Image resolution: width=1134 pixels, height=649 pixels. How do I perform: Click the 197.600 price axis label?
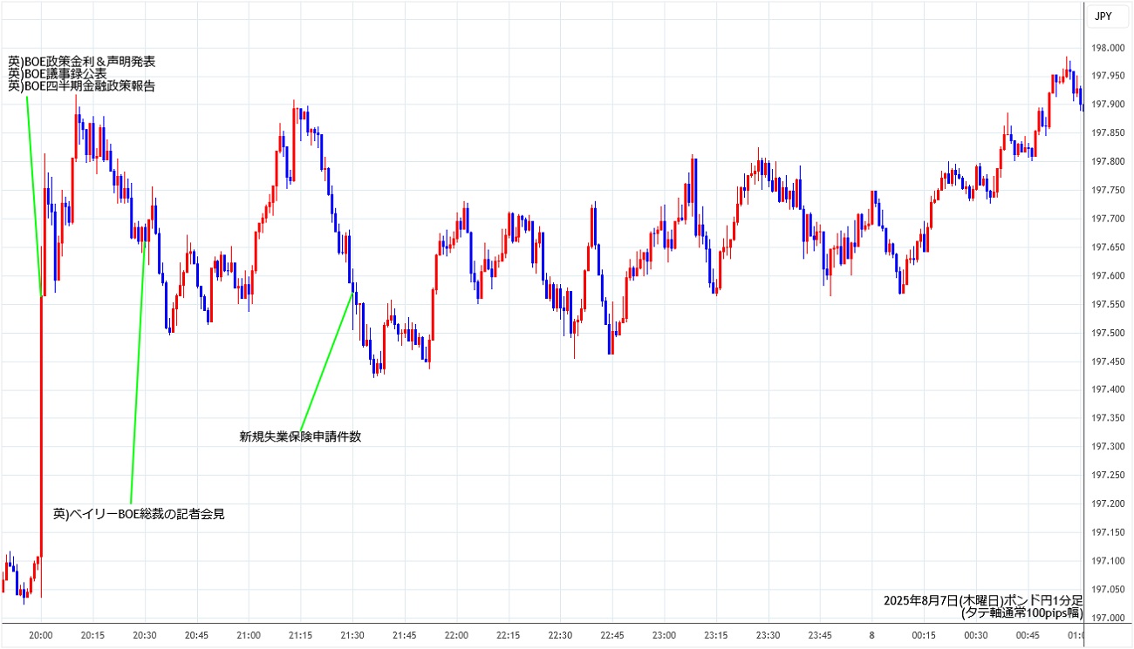(x=1107, y=276)
